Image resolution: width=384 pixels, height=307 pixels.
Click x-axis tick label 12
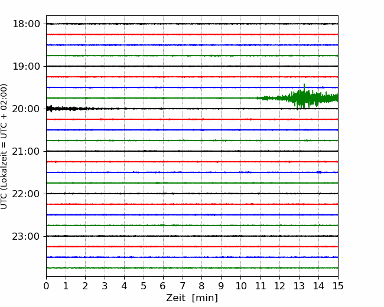point(279,286)
